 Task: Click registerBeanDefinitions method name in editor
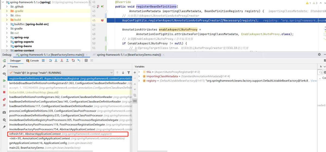(x=156, y=7)
